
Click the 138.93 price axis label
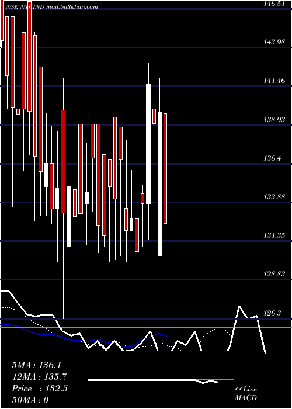tap(274, 120)
